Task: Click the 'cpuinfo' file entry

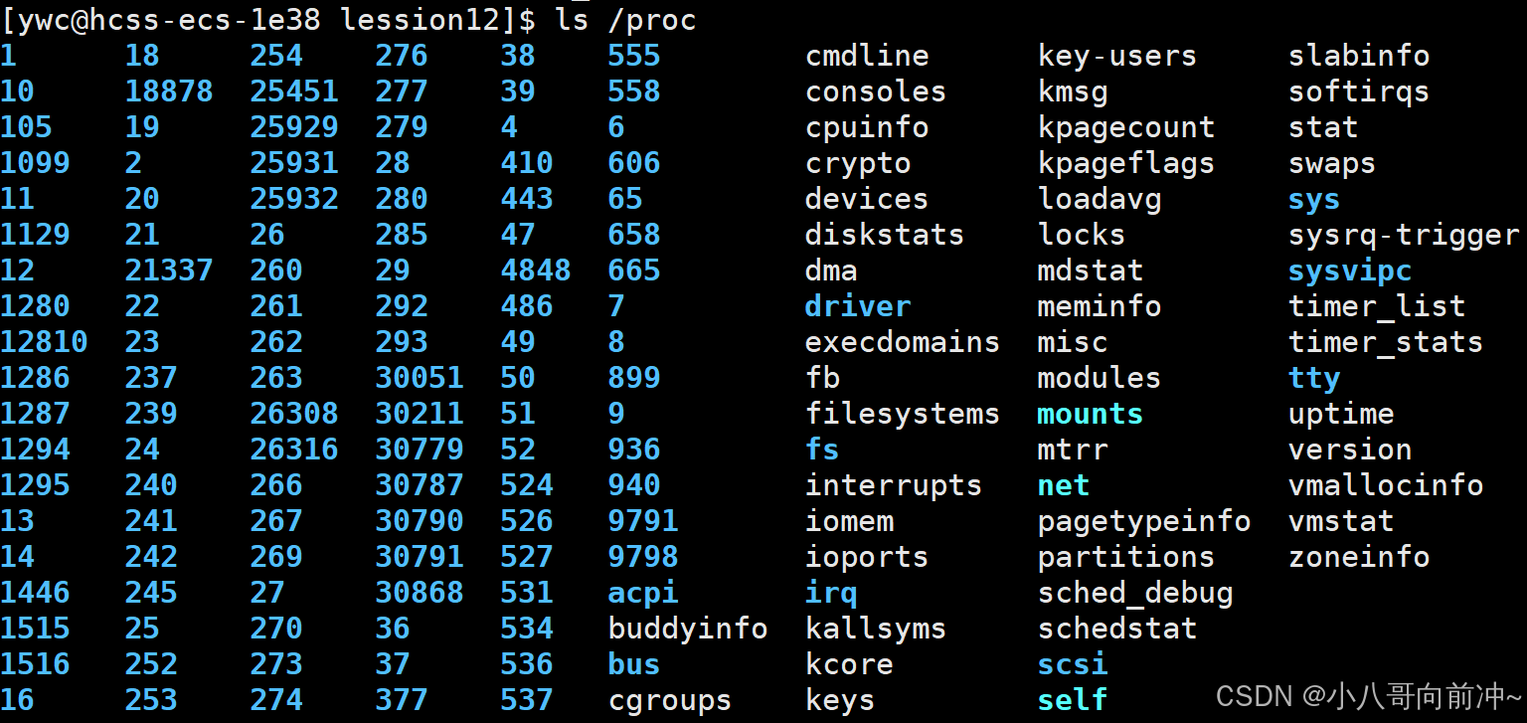Action: 866,127
